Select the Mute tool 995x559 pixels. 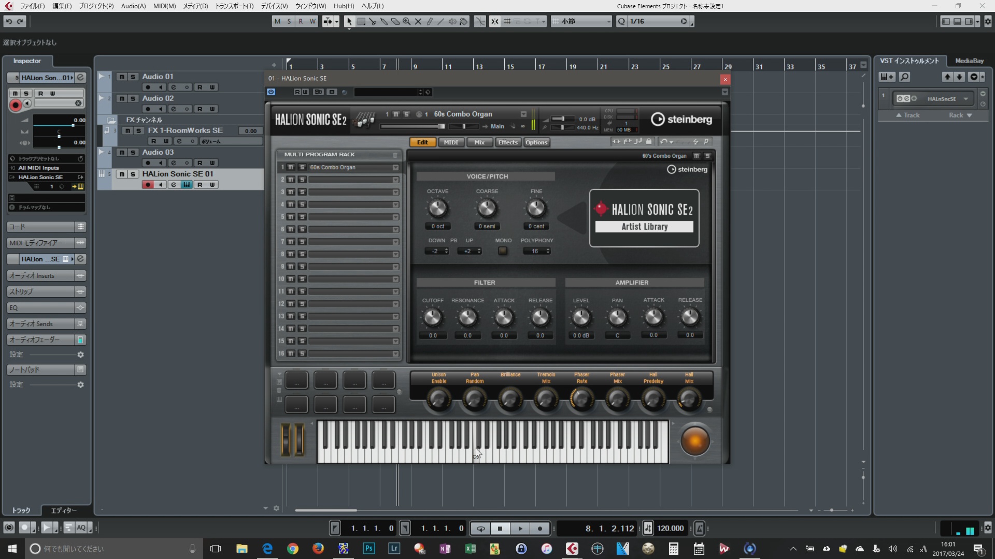(418, 21)
